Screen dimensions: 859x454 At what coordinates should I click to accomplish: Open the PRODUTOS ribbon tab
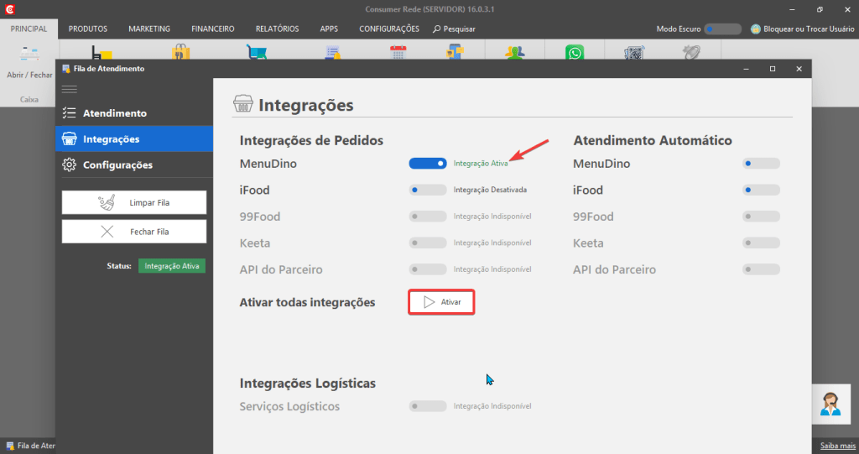point(87,29)
